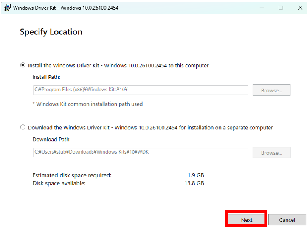Focus the Download Path text field
The height and width of the screenshot is (227, 307).
point(140,152)
